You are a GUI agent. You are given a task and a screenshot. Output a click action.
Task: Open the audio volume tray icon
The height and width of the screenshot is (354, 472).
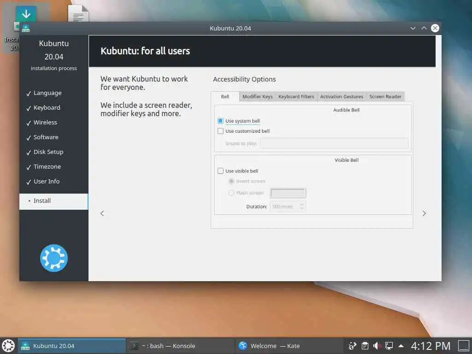[377, 346]
